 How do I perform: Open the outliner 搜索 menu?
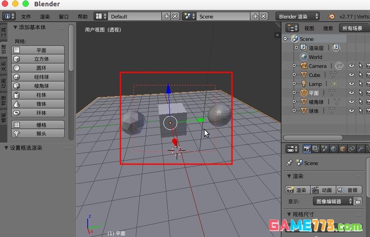coord(328,28)
